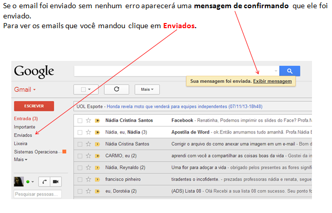This screenshot has width=332, height=213.
Task: Click orange label color of Sistemas Operaciona
Action: point(64,152)
